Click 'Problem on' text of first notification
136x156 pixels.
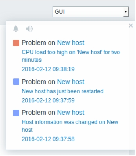(39, 43)
